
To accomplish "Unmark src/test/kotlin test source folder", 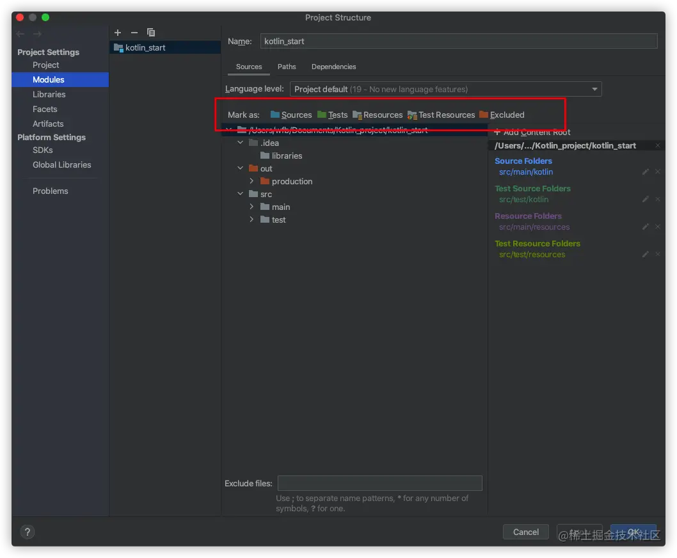I will [x=658, y=199].
